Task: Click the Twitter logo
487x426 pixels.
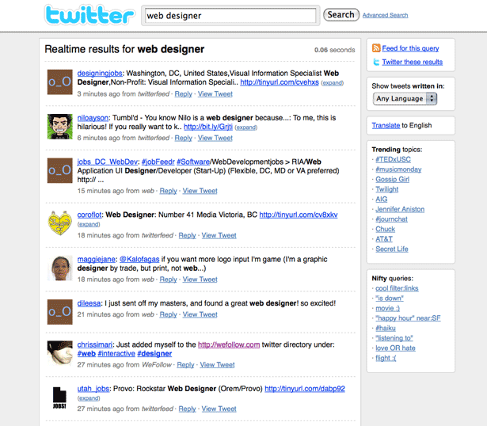Action: click(x=89, y=15)
